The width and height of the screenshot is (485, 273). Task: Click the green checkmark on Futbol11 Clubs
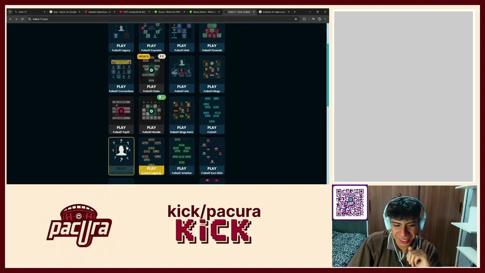pyautogui.click(x=151, y=70)
